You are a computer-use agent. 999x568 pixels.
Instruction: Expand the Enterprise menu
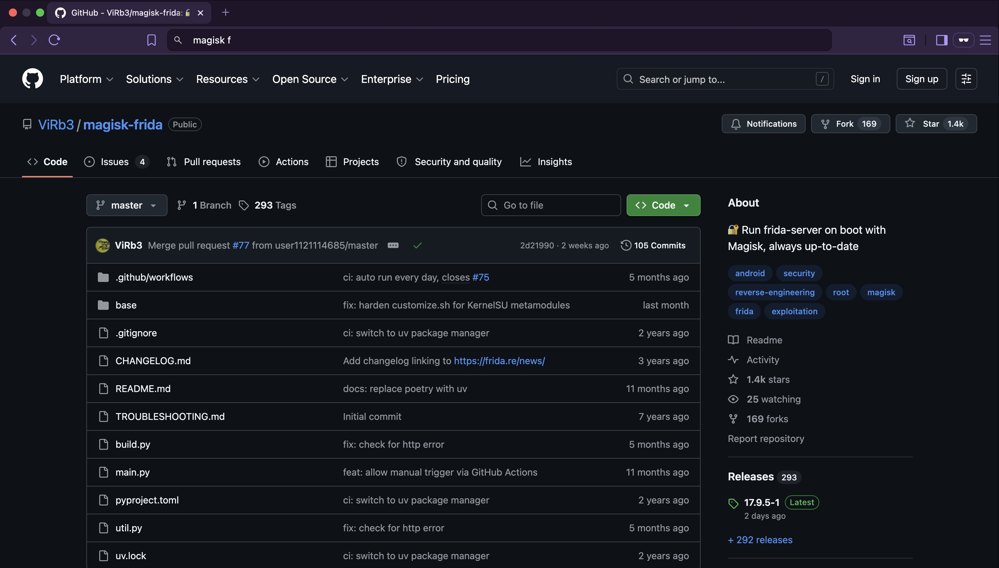pyautogui.click(x=392, y=79)
